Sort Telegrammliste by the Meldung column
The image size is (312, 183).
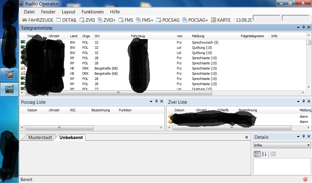(198, 36)
